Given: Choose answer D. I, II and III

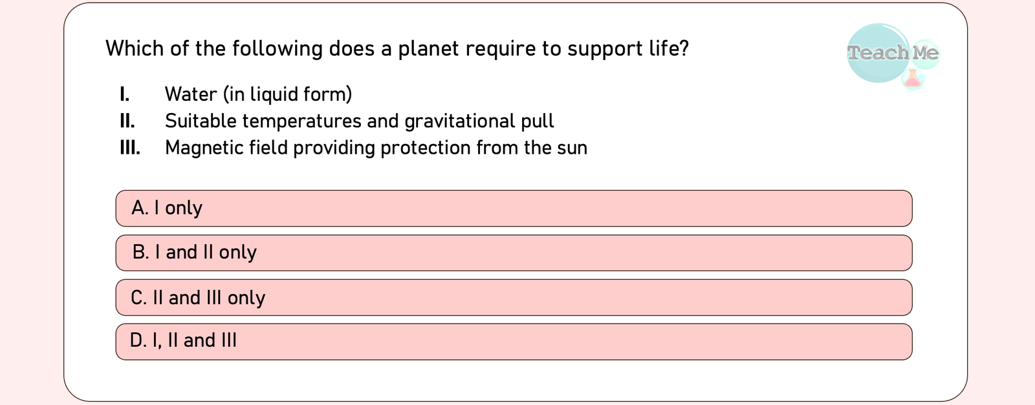Looking at the screenshot, I should click(514, 341).
